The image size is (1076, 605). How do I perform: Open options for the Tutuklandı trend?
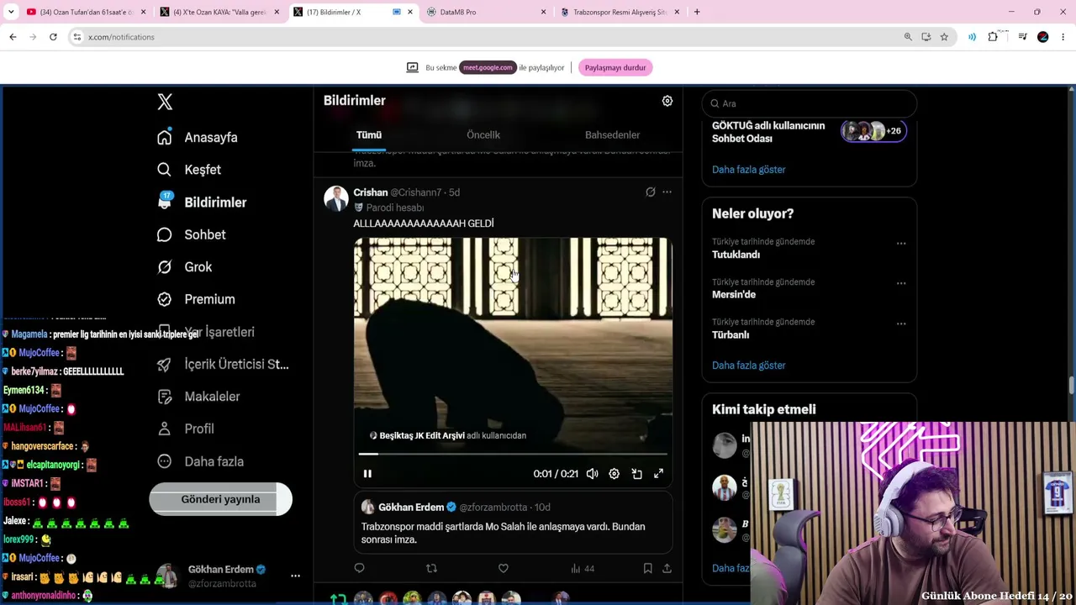[x=901, y=244]
